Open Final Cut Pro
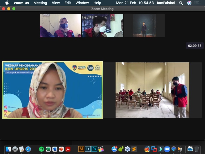Viewport: 205px width, 154px height. pyautogui.click(x=101, y=148)
